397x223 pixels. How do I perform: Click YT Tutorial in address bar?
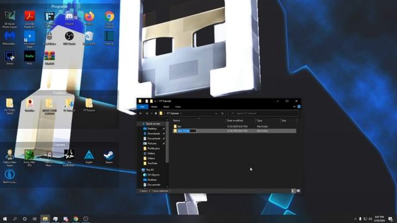point(172,113)
